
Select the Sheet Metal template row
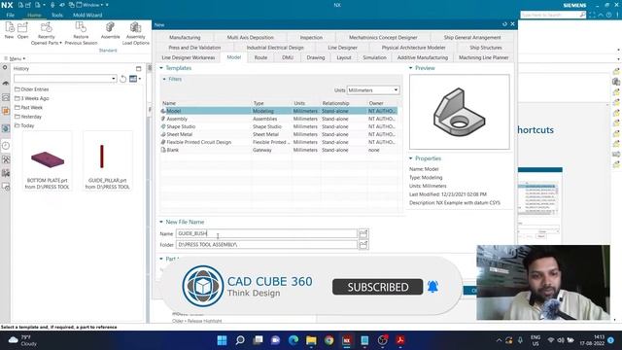click(279, 134)
